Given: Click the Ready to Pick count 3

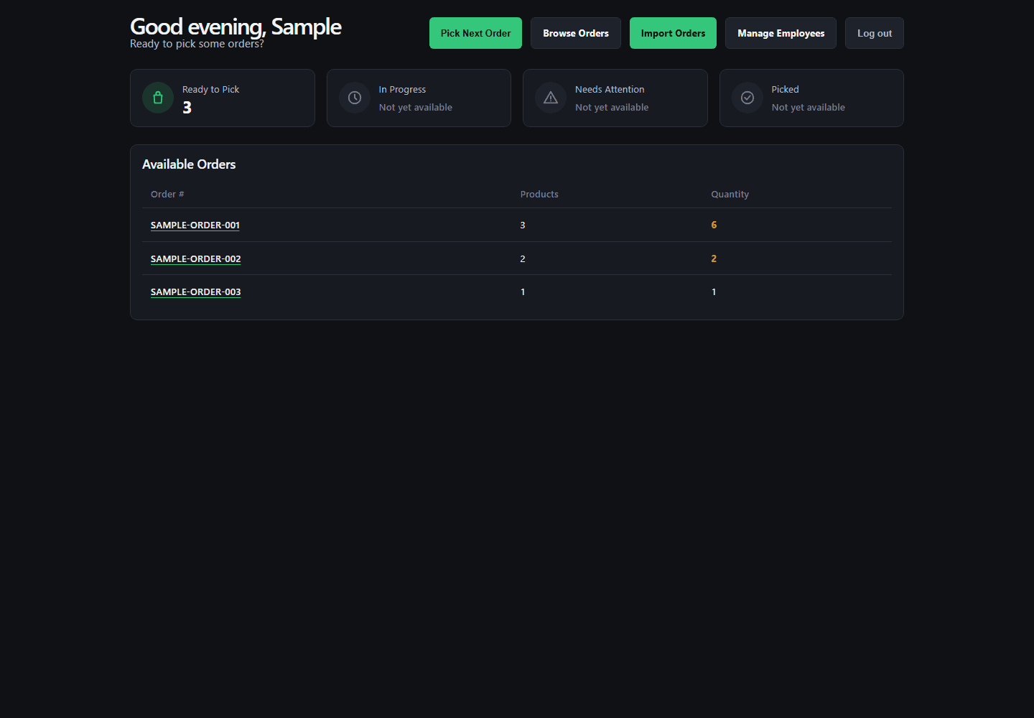Looking at the screenshot, I should pos(187,108).
